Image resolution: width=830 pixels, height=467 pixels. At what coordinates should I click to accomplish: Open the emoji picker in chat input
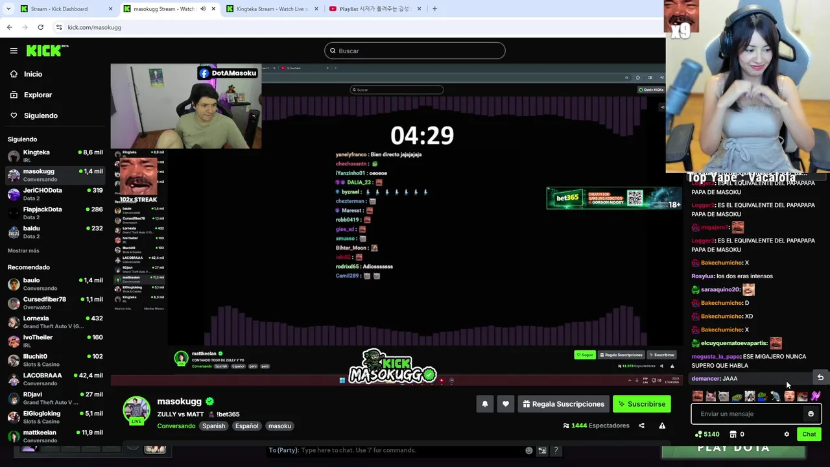click(x=811, y=414)
